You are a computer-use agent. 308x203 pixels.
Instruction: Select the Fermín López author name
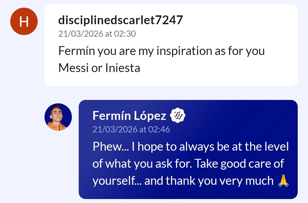[129, 116]
